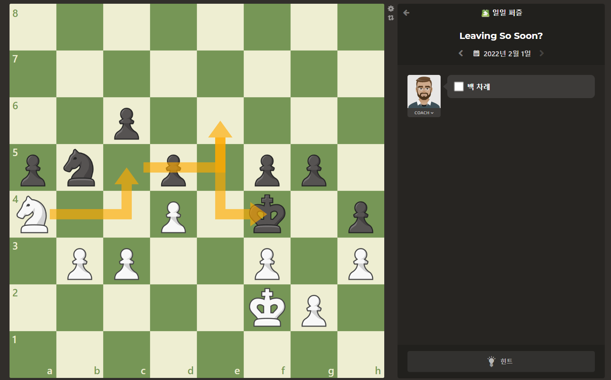Viewport: 611px width, 380px height.
Task: Click the empty e3 square
Action: tap(221, 261)
